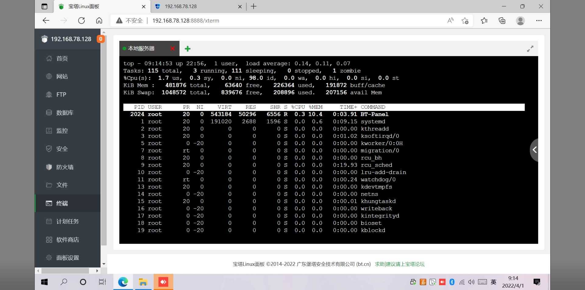
Task: Click the Edge taskbar icon
Action: 123,282
